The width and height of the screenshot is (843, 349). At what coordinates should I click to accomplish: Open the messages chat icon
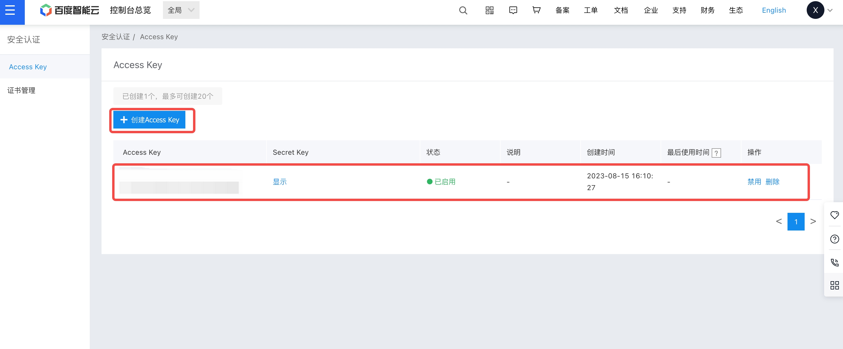(513, 10)
